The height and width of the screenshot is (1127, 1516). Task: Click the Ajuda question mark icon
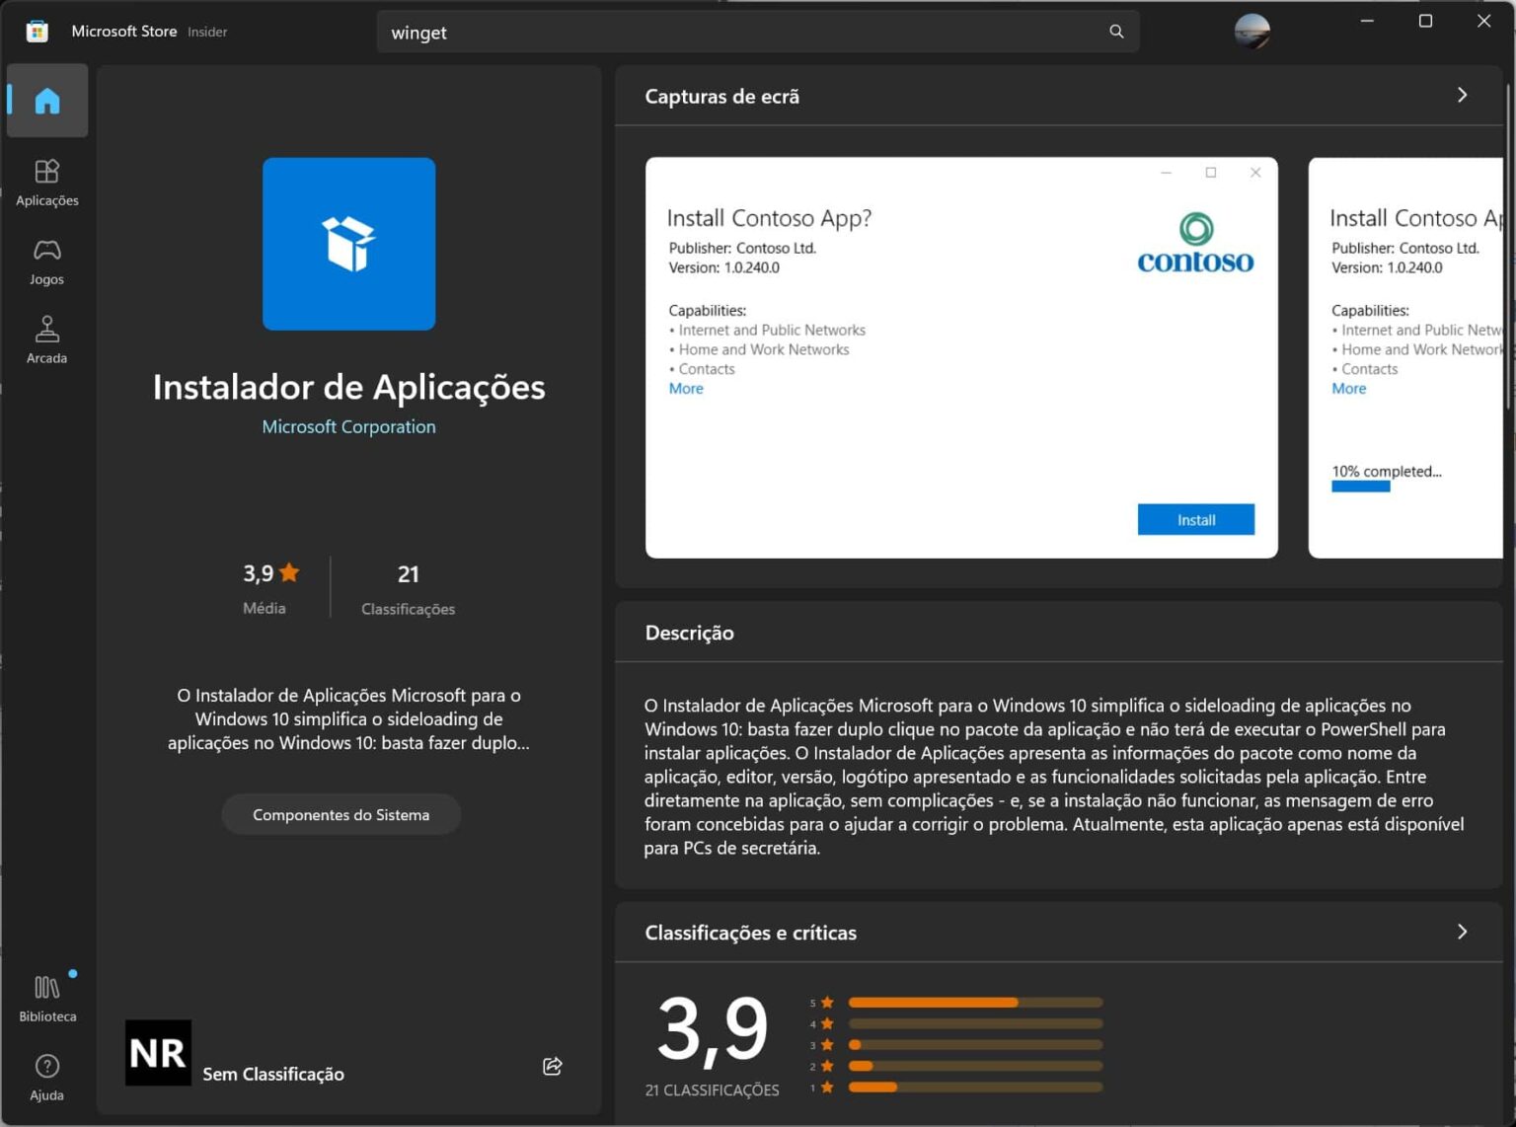46,1065
